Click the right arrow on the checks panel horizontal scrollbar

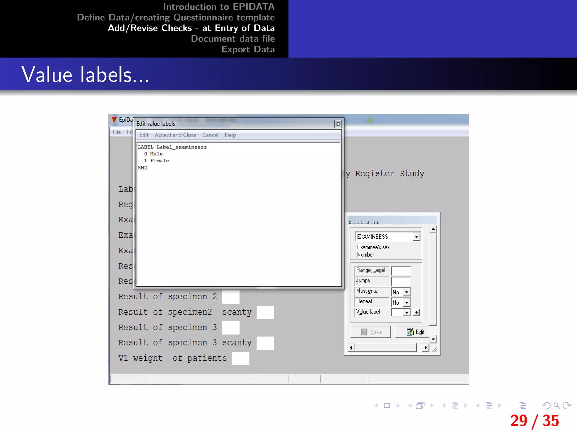click(425, 348)
